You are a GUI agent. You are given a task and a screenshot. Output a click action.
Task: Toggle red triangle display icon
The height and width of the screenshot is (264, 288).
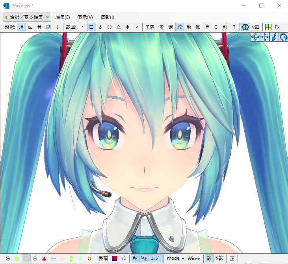(x=44, y=258)
